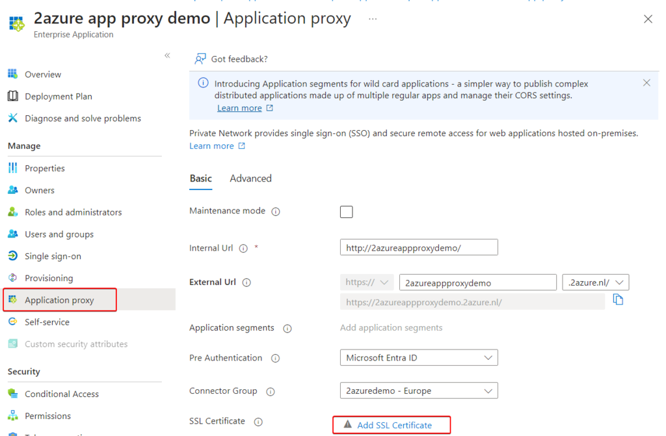
Task: Click the info icon beside Maintenance mode
Action: 276,211
